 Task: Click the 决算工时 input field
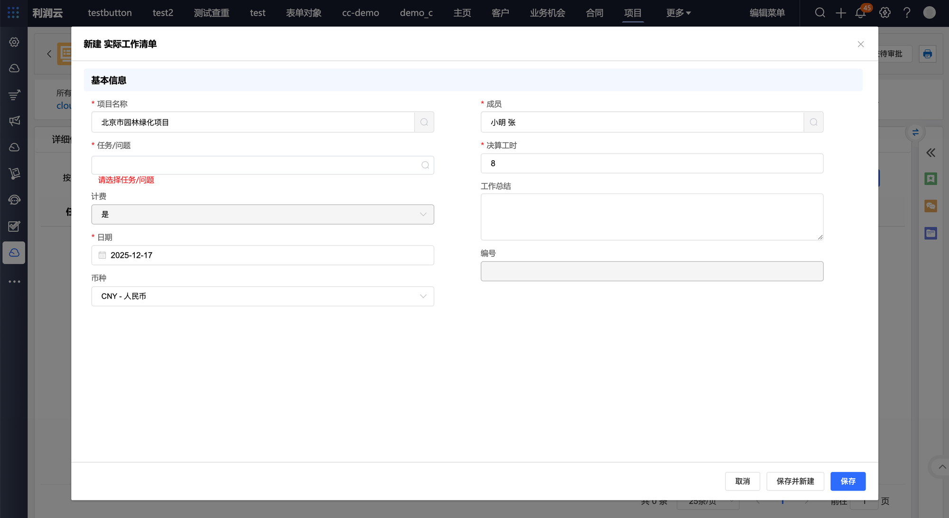[651, 164]
